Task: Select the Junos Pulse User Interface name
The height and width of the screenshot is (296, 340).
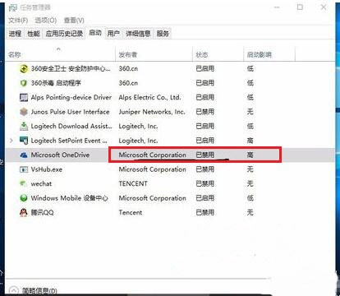Action: 70,112
